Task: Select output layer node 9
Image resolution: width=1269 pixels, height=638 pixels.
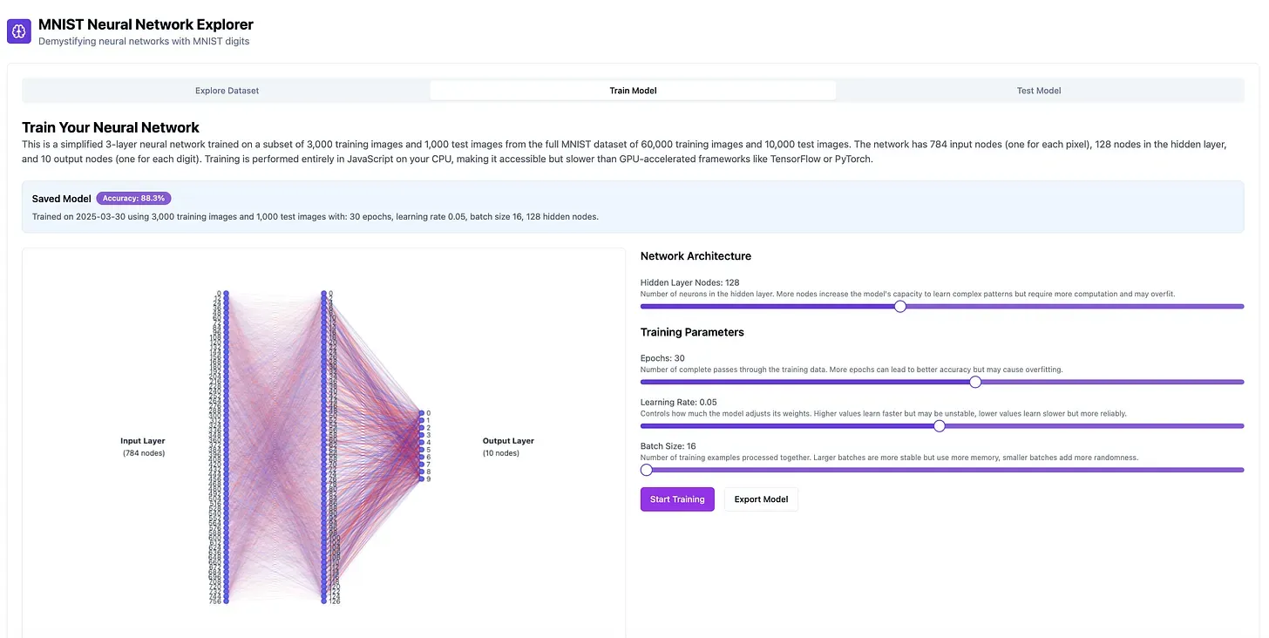Action: coord(421,479)
